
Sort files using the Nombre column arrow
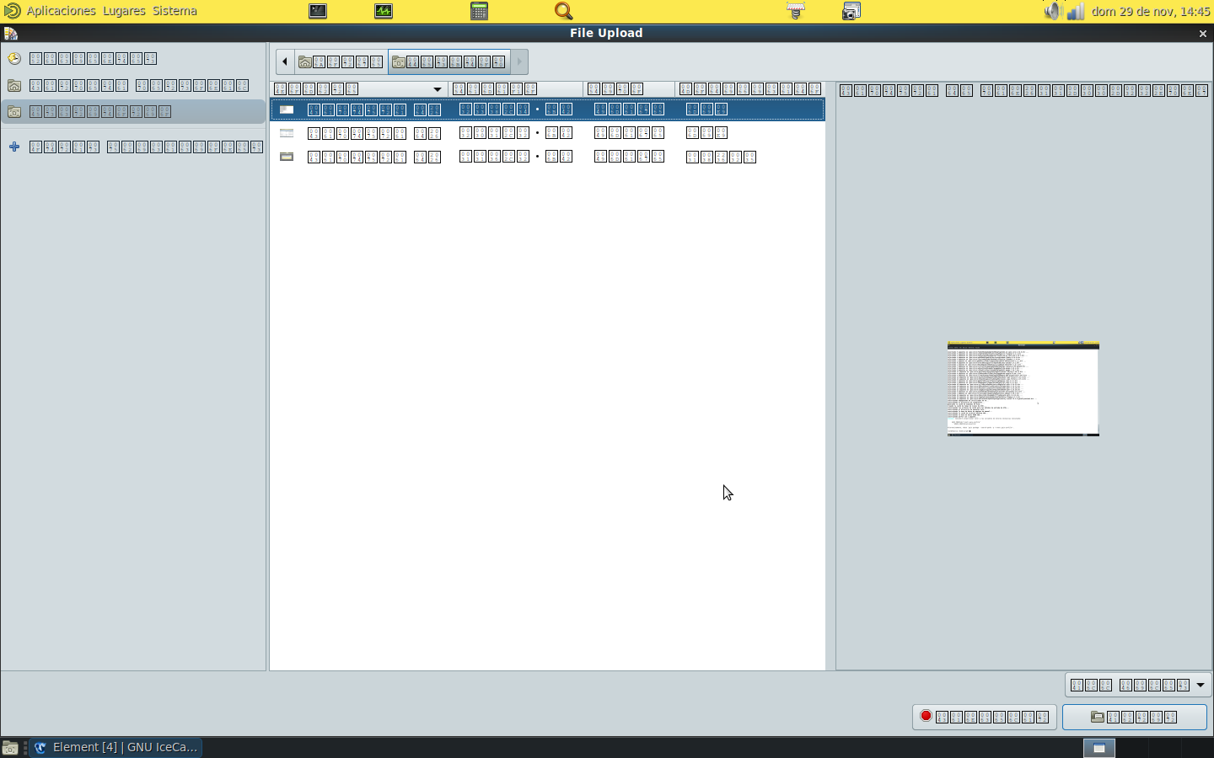(x=437, y=89)
